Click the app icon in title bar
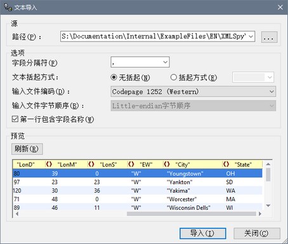The width and height of the screenshot is (288, 244). click(8, 7)
